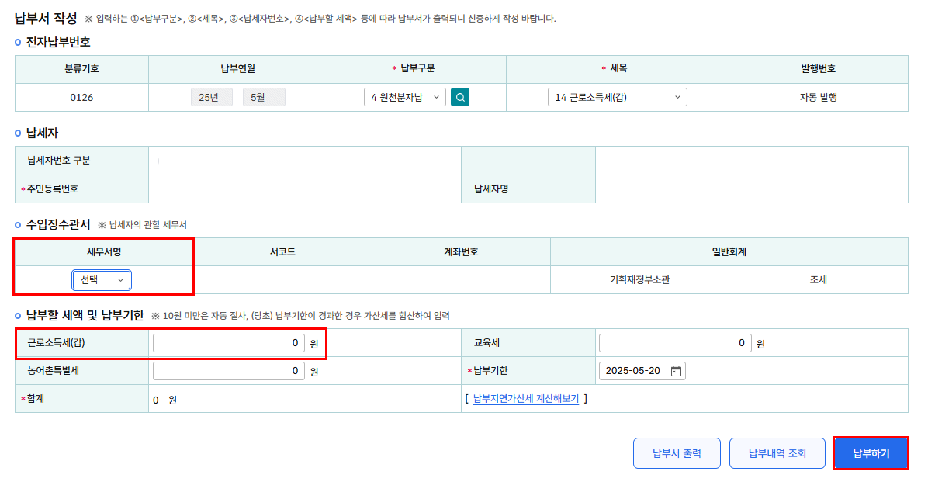
Task: Click the empty cell under 서코드
Action: 282,280
